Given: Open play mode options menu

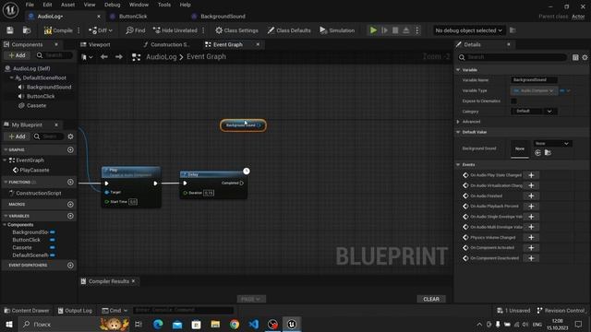Looking at the screenshot, I should [x=417, y=30].
